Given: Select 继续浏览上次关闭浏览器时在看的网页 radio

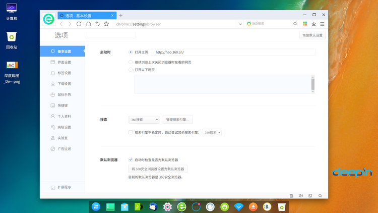Looking at the screenshot, I should coord(131,62).
